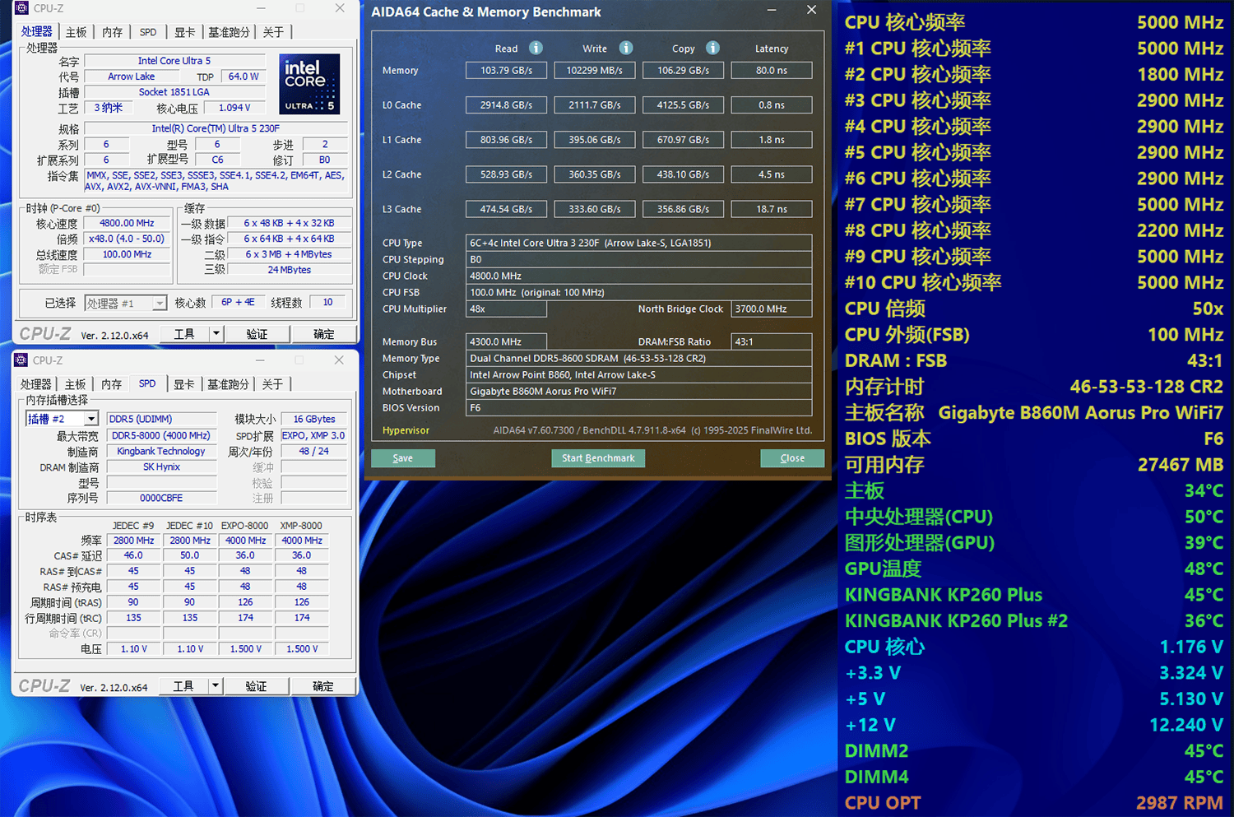Open 显卡 tab in bottom CPU-Z
The height and width of the screenshot is (817, 1234).
point(183,384)
